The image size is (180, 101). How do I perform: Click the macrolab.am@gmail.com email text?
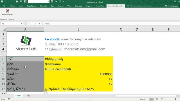pyautogui.click(x=85, y=49)
